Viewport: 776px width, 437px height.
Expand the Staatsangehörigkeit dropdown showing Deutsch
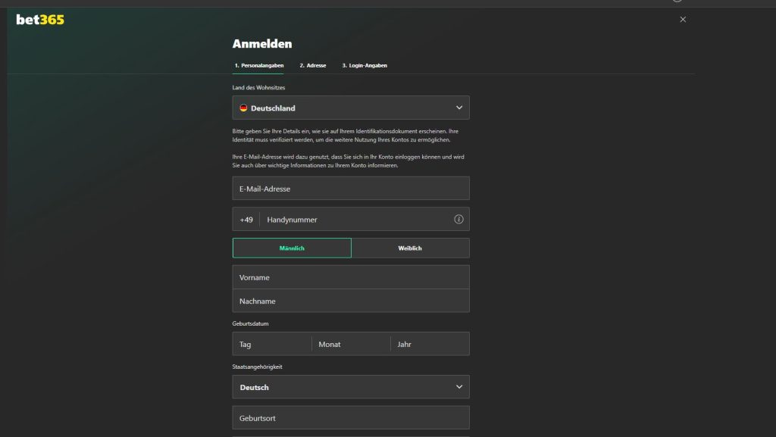point(350,387)
